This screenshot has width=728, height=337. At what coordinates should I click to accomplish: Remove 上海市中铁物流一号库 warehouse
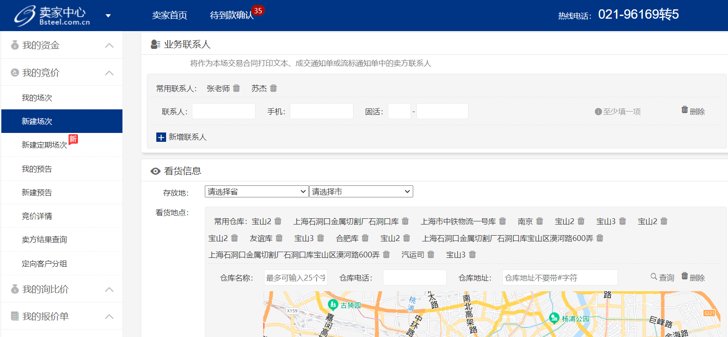point(502,221)
